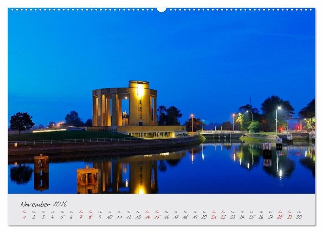Click the red signal light on the right
Screen dimensions: 323x233
click(x=281, y=129)
